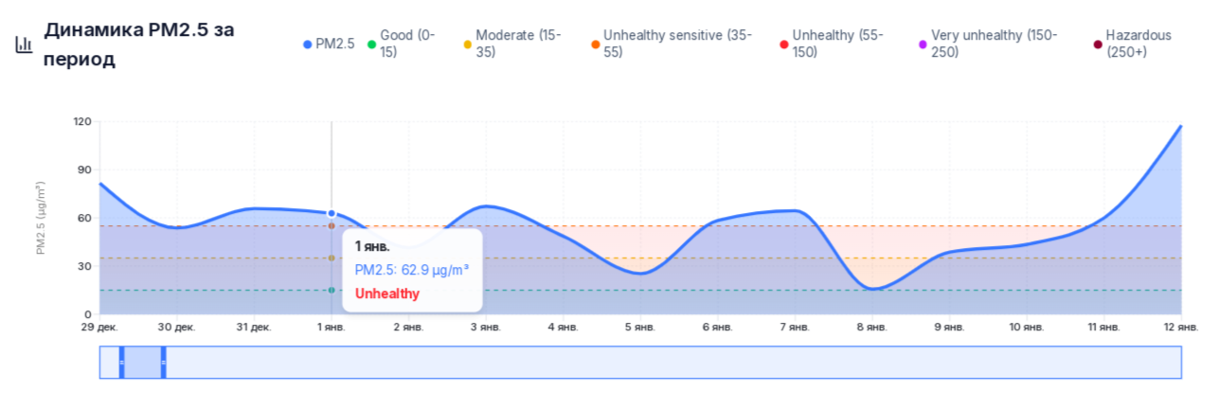1219x409 pixels.
Task: Click the red Unhealthy (55-150) legend dot
Action: coord(783,44)
